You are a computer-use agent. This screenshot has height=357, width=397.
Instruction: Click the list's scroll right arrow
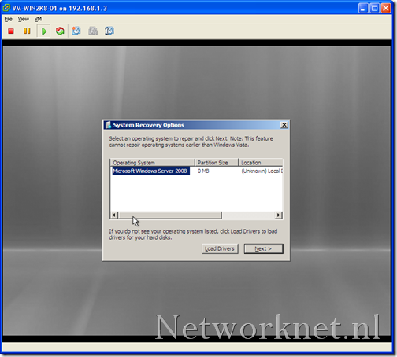(x=278, y=215)
